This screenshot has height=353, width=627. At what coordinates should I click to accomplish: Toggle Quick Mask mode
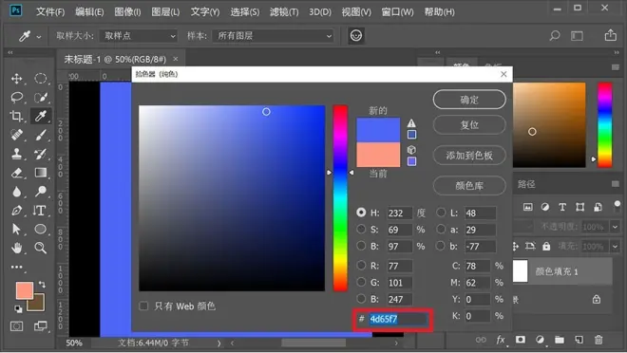(x=17, y=326)
